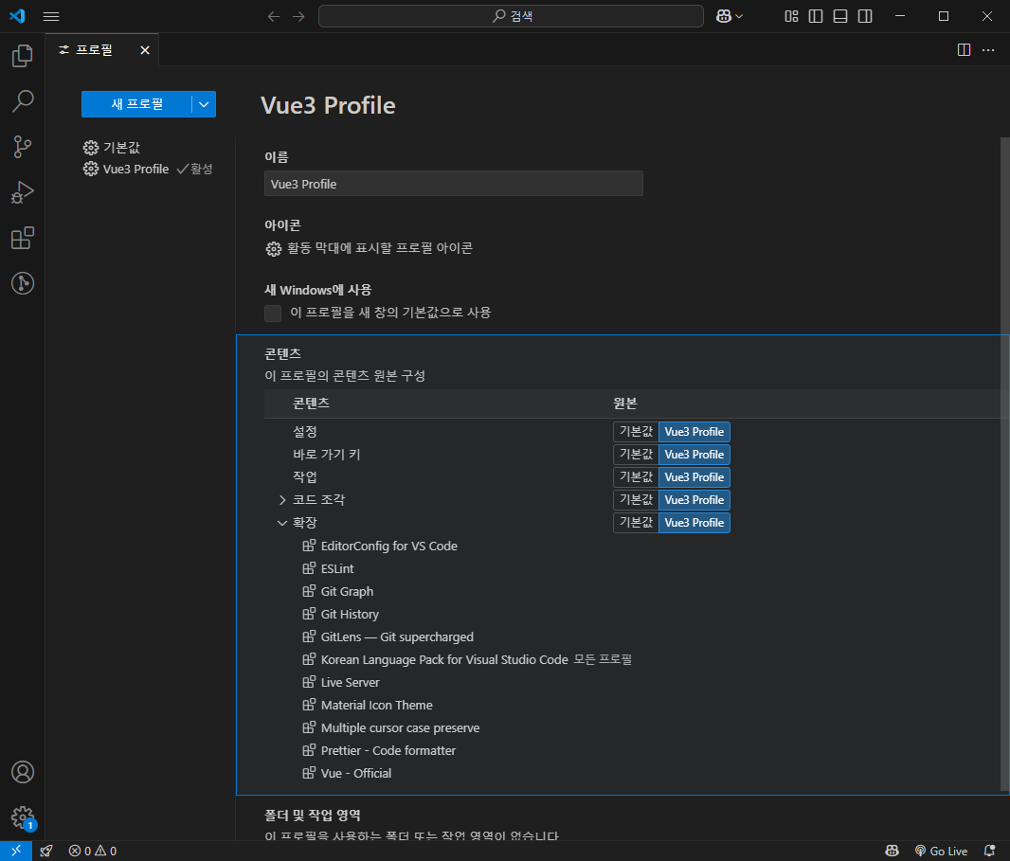Set 작업 source to 기본값
Image resolution: width=1010 pixels, height=861 pixels.
pos(636,477)
